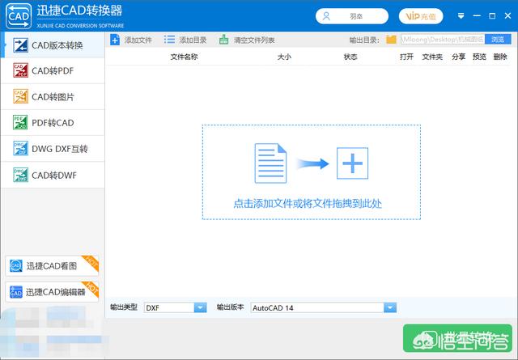Image resolution: width=518 pixels, height=360 pixels.
Task: Click the 添加目录 list icon
Action: point(169,40)
